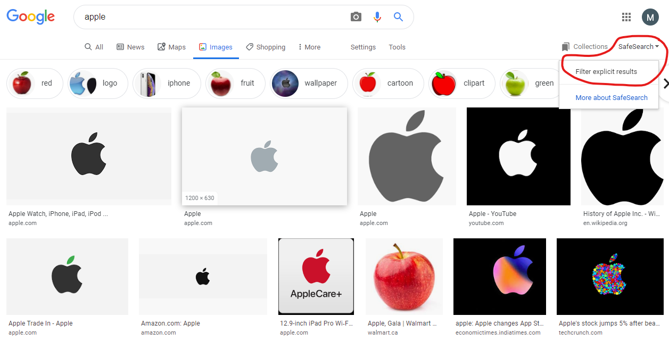Start voice search with microphone icon
Viewport: 669px width, 341px height.
(377, 17)
